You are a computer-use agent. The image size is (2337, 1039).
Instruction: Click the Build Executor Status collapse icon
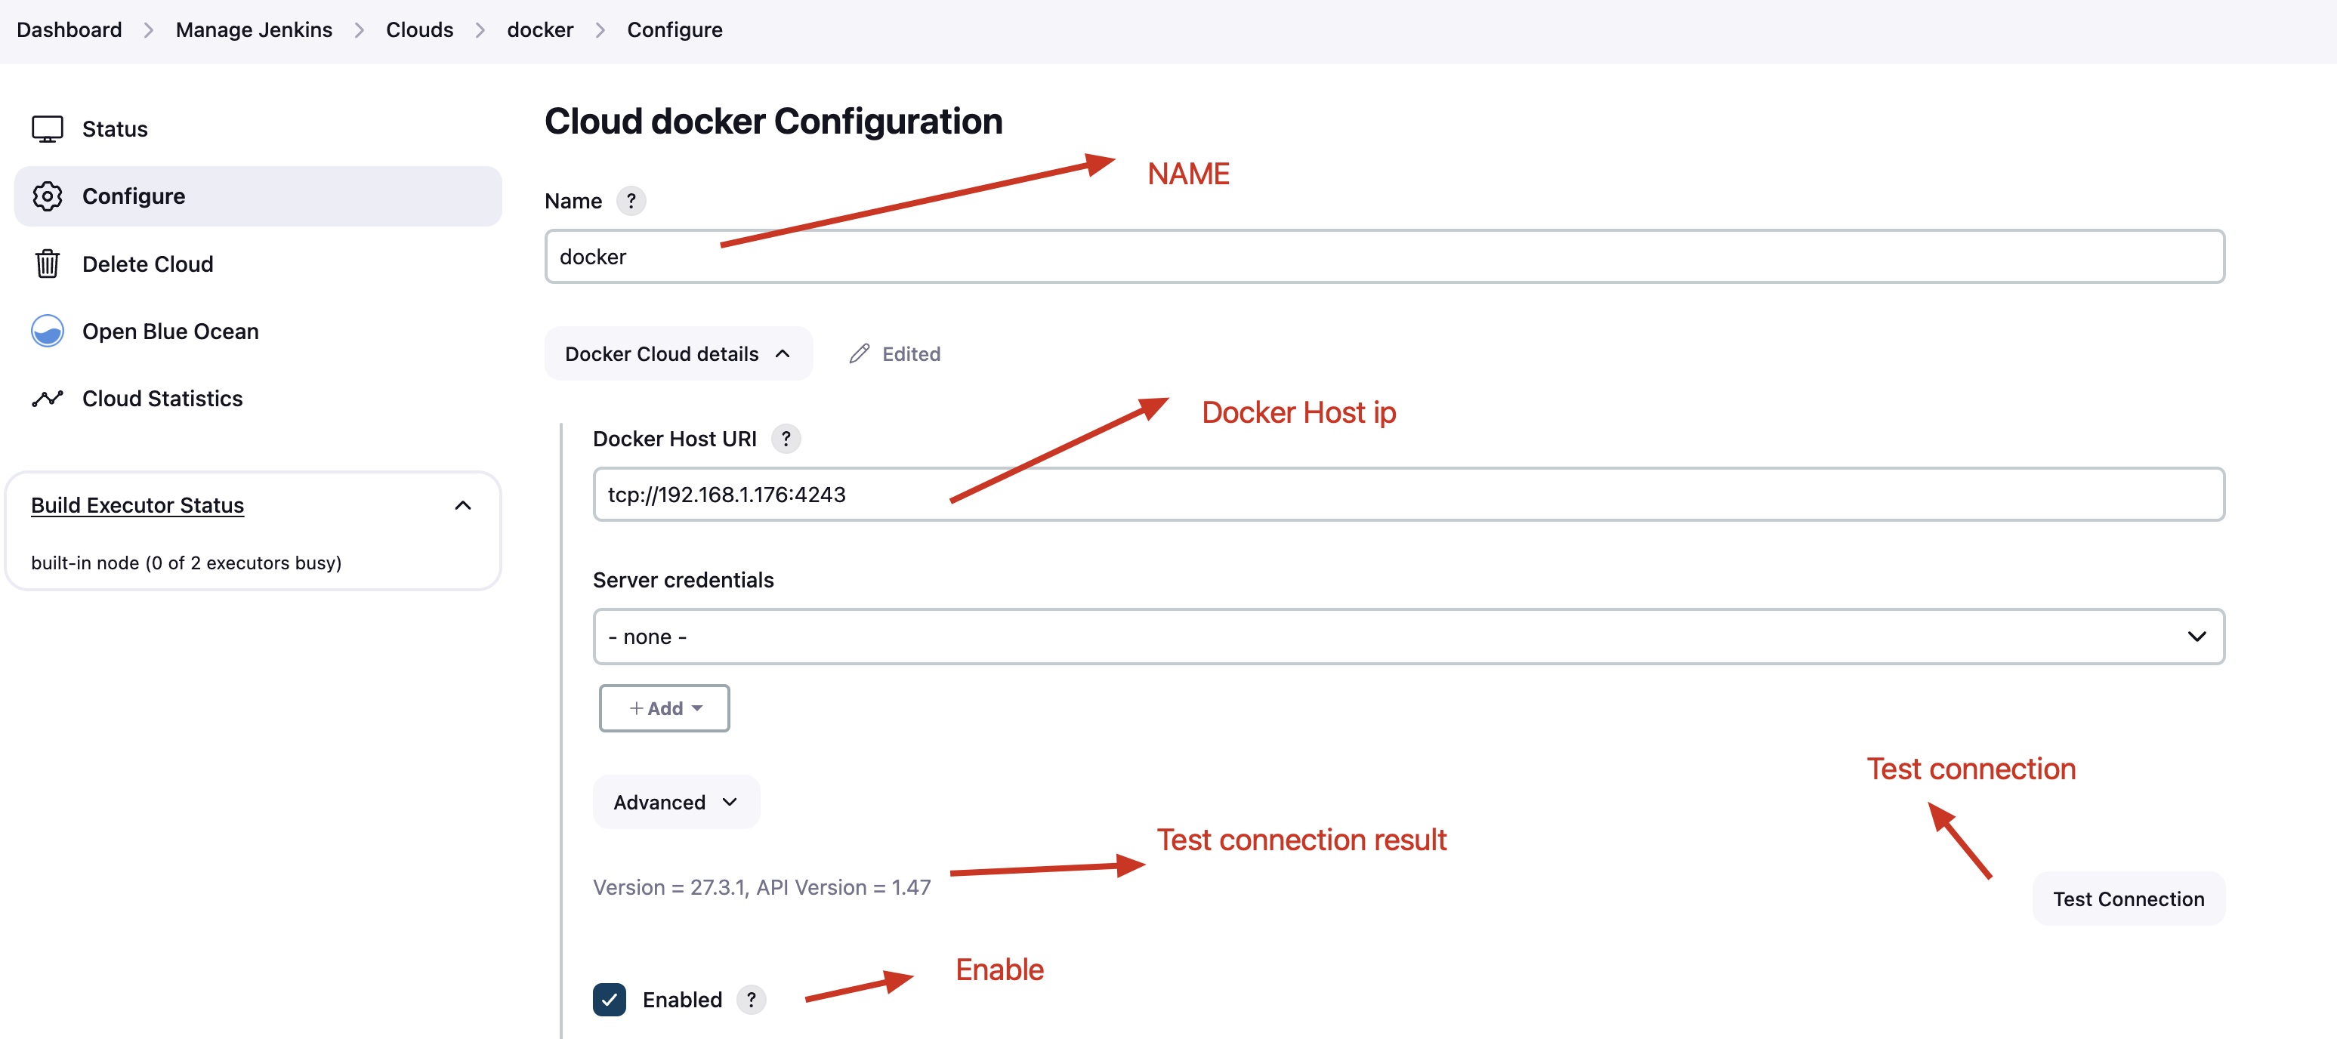[x=467, y=505]
